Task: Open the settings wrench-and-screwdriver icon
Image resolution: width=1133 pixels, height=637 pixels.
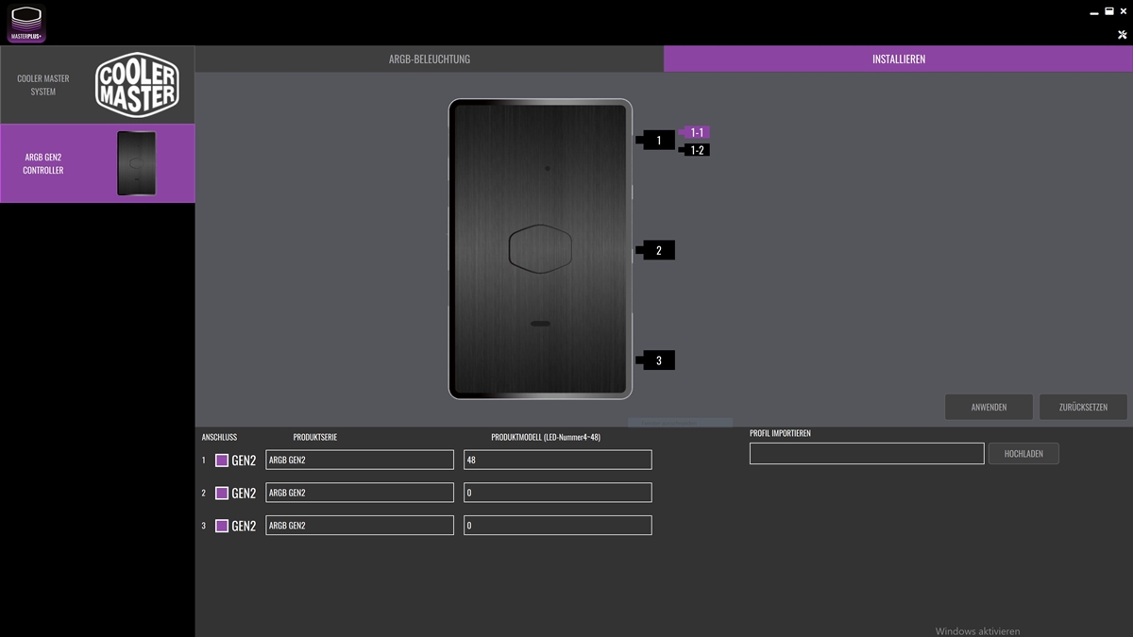Action: (x=1122, y=35)
